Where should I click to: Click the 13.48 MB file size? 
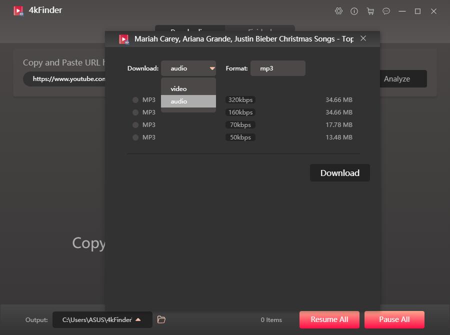click(339, 137)
